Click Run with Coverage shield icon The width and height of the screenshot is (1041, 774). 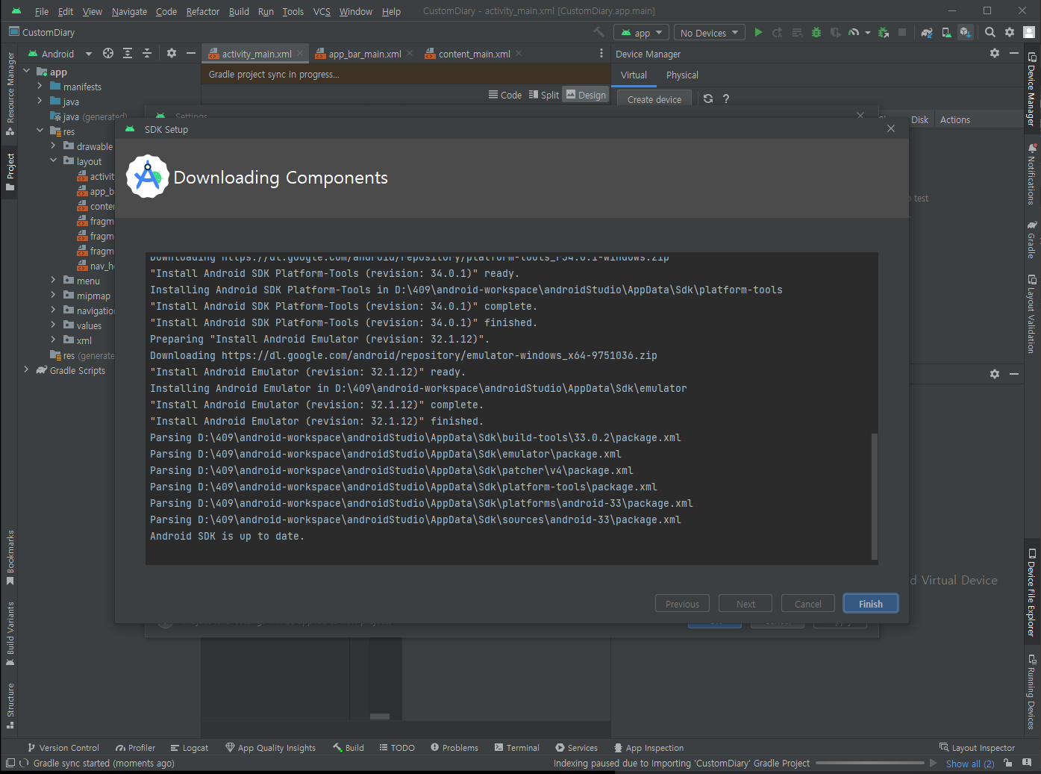click(835, 32)
